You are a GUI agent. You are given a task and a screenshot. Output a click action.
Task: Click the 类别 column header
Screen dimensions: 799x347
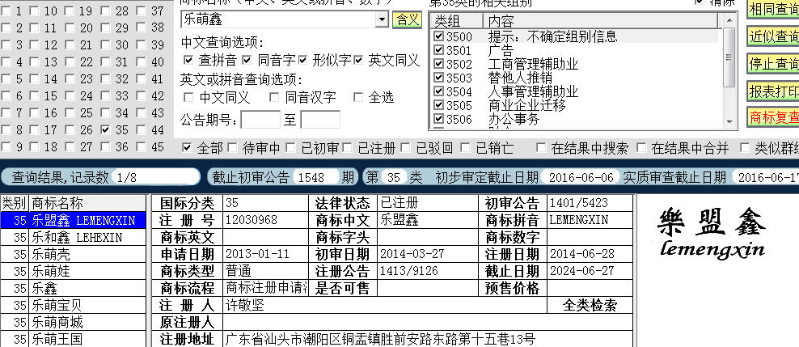[15, 203]
